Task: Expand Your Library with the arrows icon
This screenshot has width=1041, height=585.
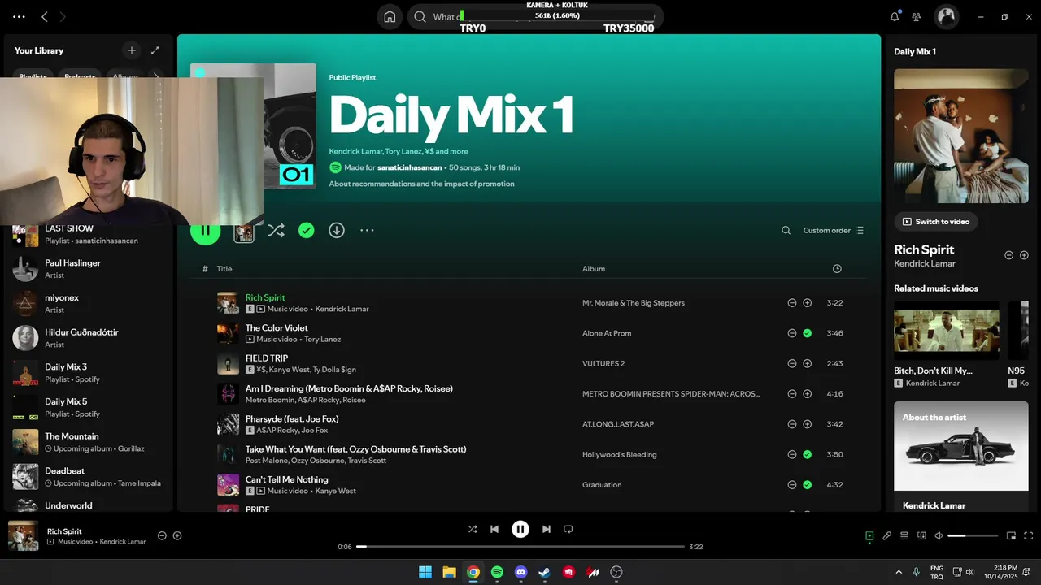Action: click(x=155, y=50)
